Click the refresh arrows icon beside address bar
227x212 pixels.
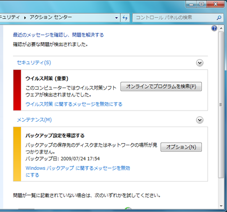tap(125, 18)
